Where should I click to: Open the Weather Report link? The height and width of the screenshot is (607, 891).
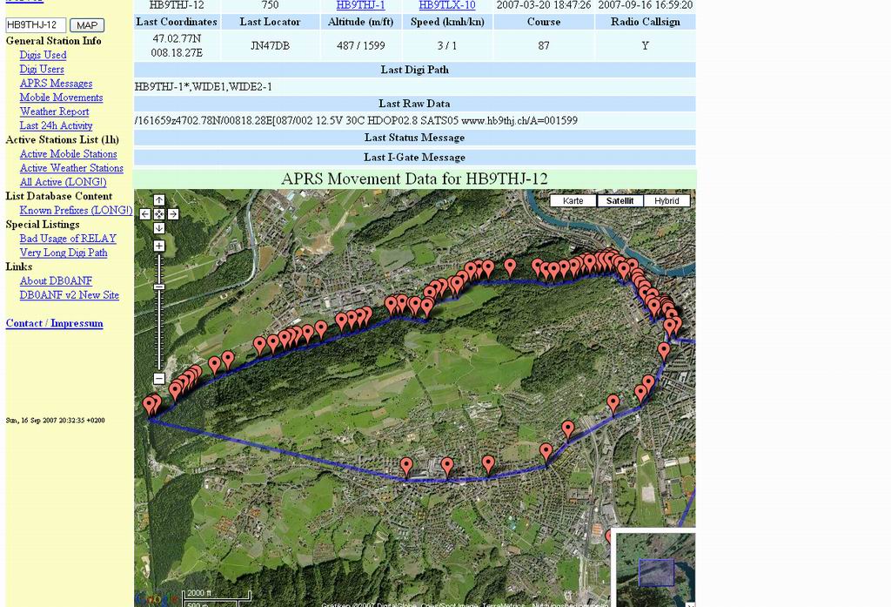[x=54, y=112]
